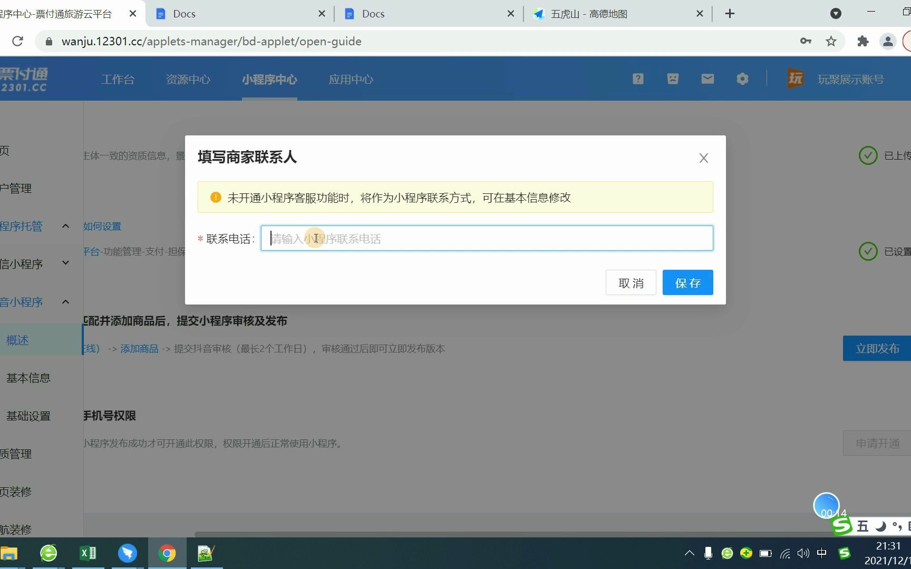Toggle the 中 input language indicator
911x569 pixels.
tap(821, 553)
